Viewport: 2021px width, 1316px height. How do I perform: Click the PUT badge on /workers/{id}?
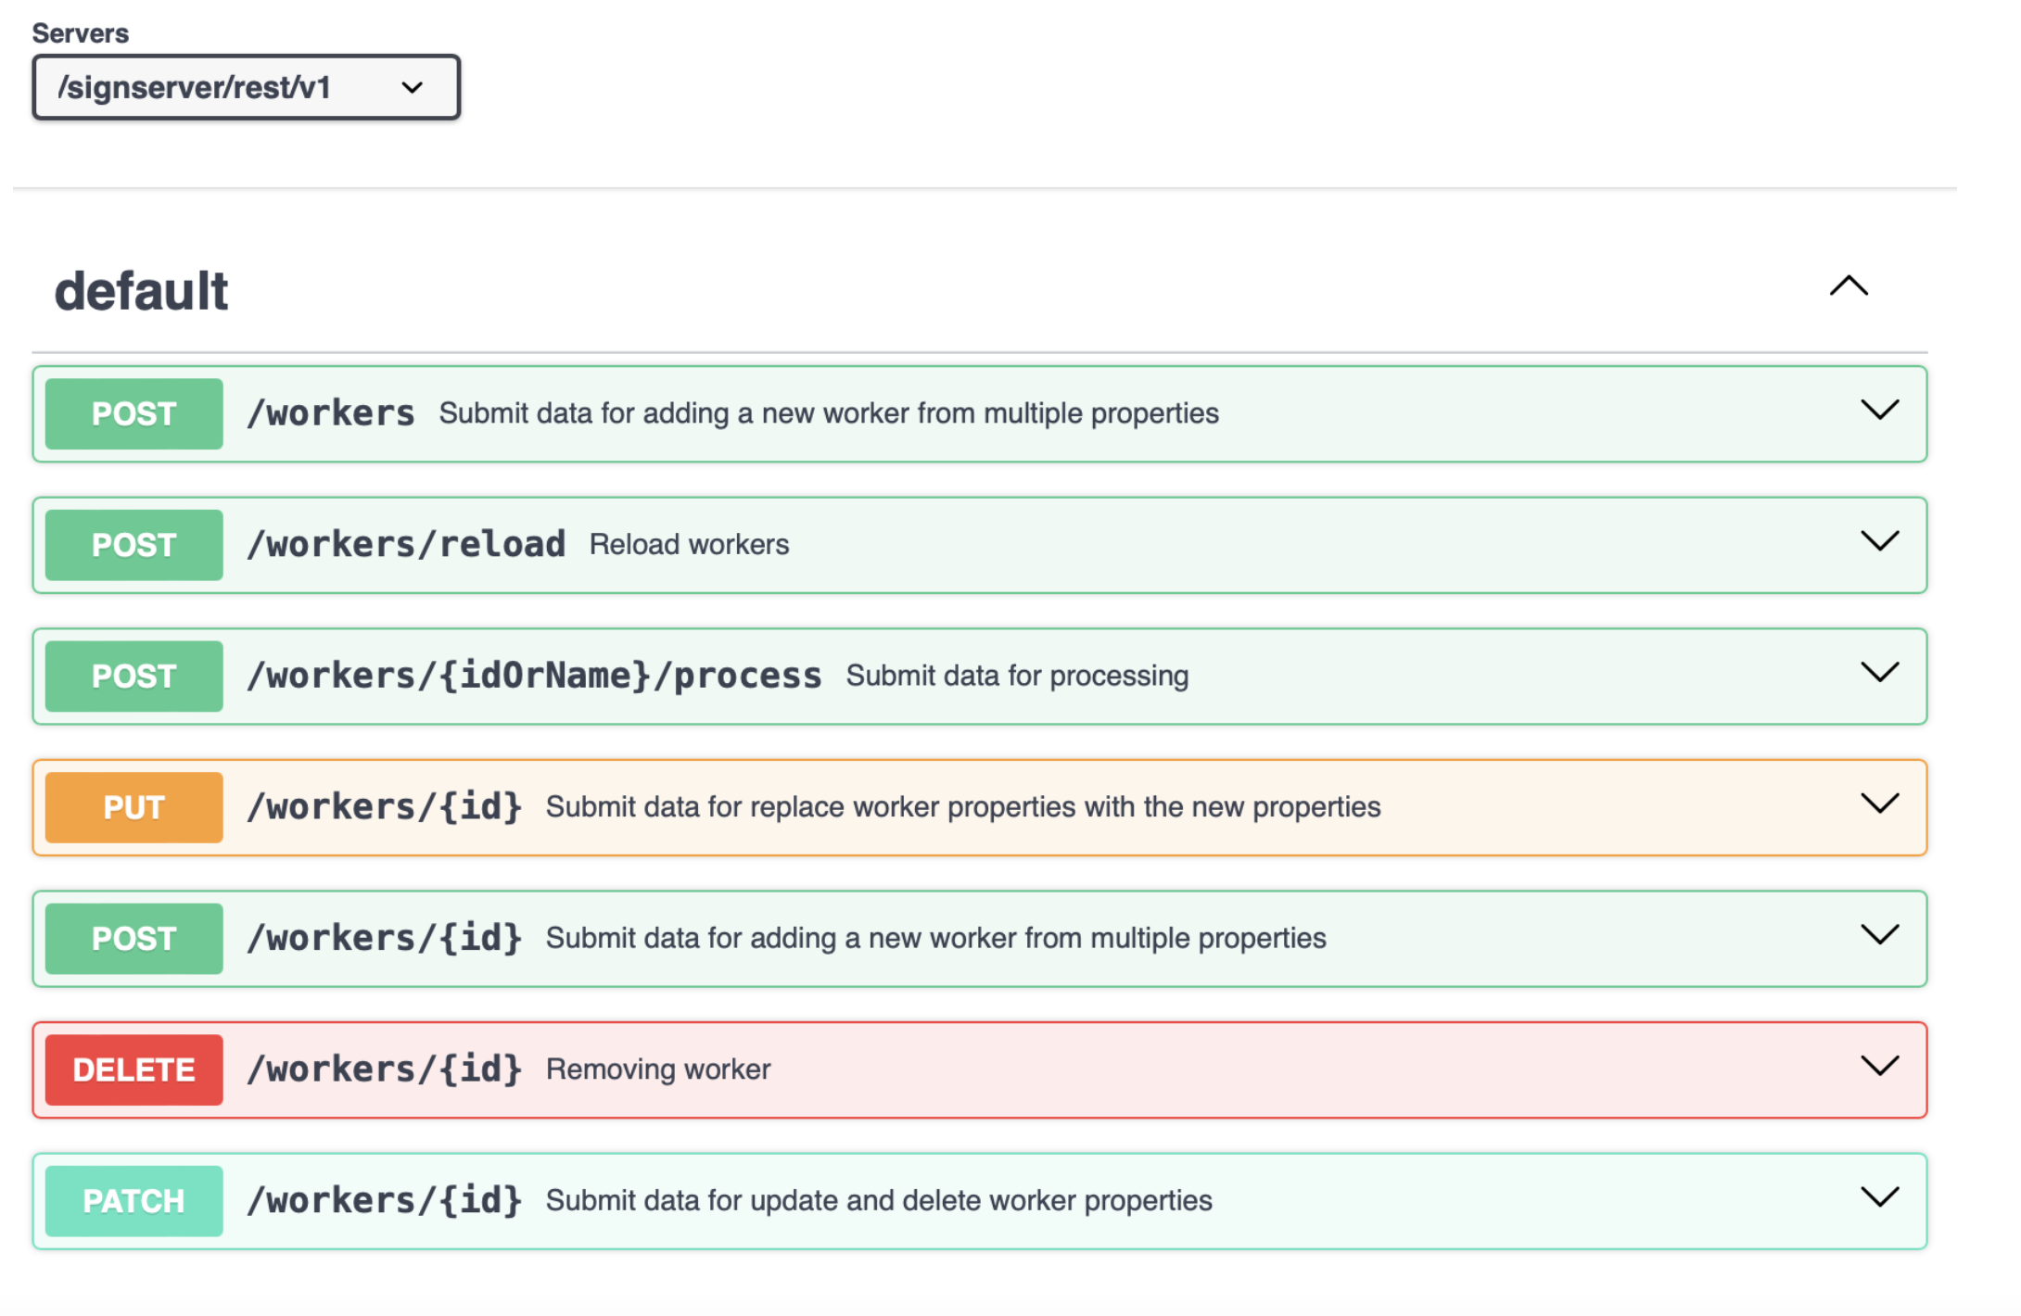click(132, 806)
